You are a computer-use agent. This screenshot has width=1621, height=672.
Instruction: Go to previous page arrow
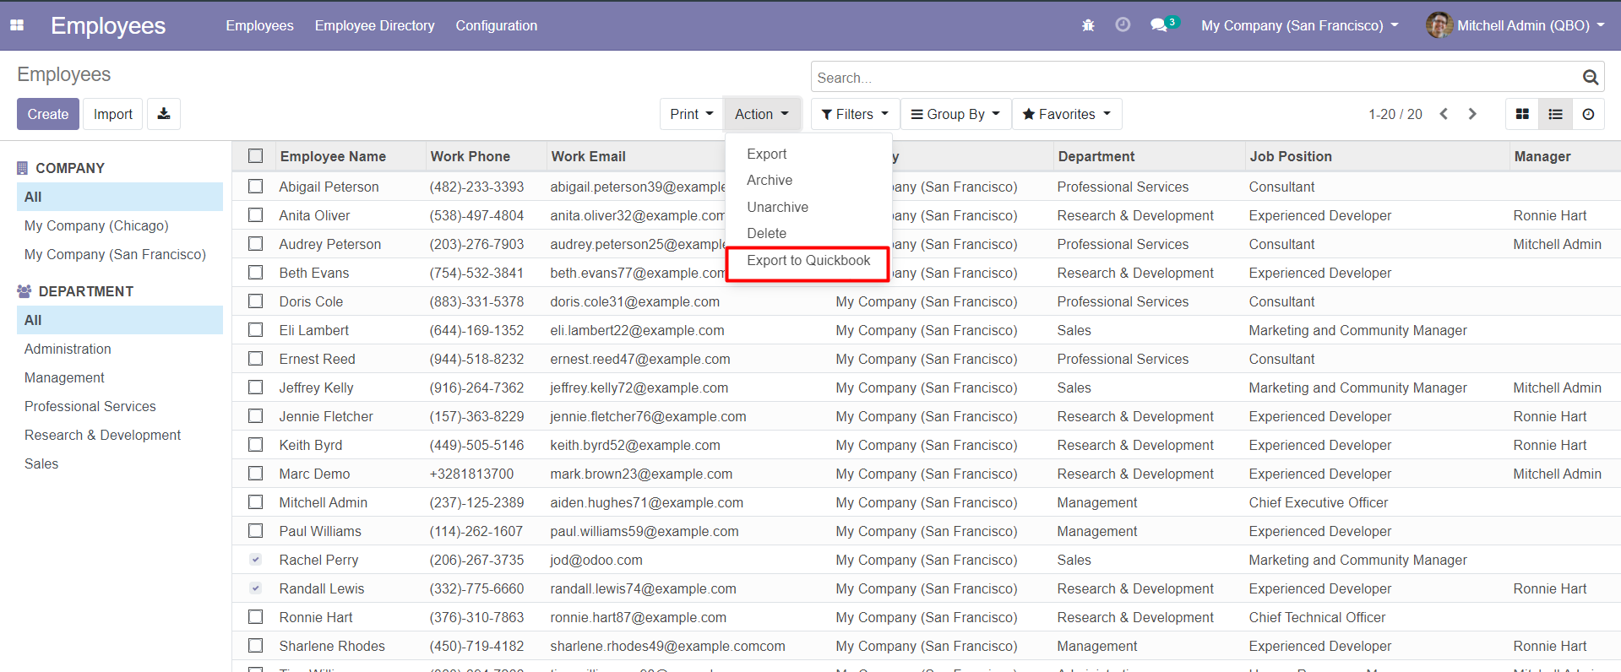pyautogui.click(x=1444, y=114)
